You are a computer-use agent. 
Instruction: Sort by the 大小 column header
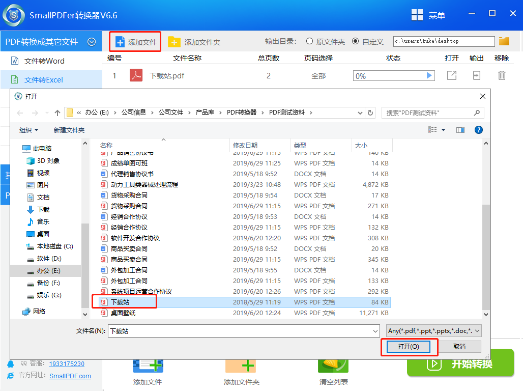(372, 145)
